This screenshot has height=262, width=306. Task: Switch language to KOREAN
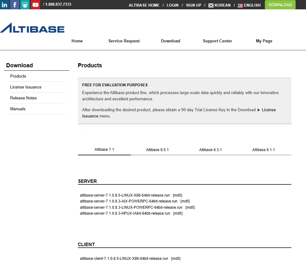tap(222, 5)
